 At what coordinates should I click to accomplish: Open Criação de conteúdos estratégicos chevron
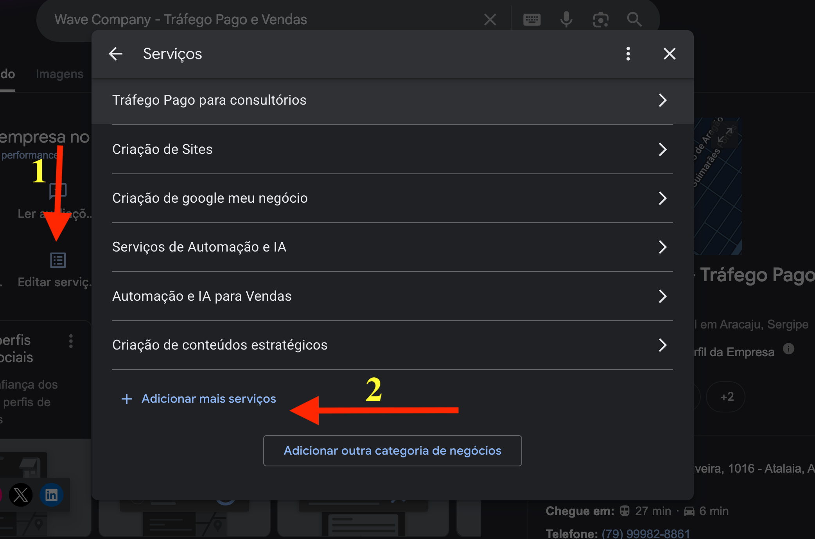(x=662, y=345)
